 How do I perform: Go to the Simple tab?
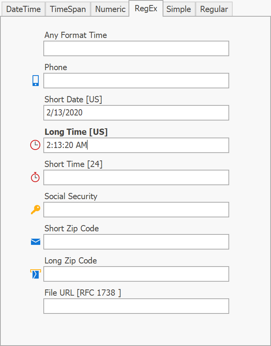point(178,9)
